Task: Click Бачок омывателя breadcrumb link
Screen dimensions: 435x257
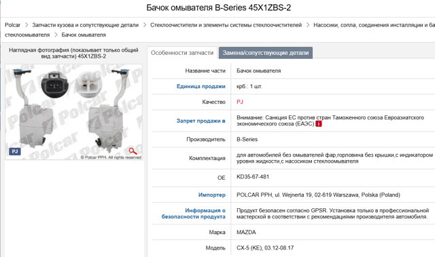Action: [84, 35]
